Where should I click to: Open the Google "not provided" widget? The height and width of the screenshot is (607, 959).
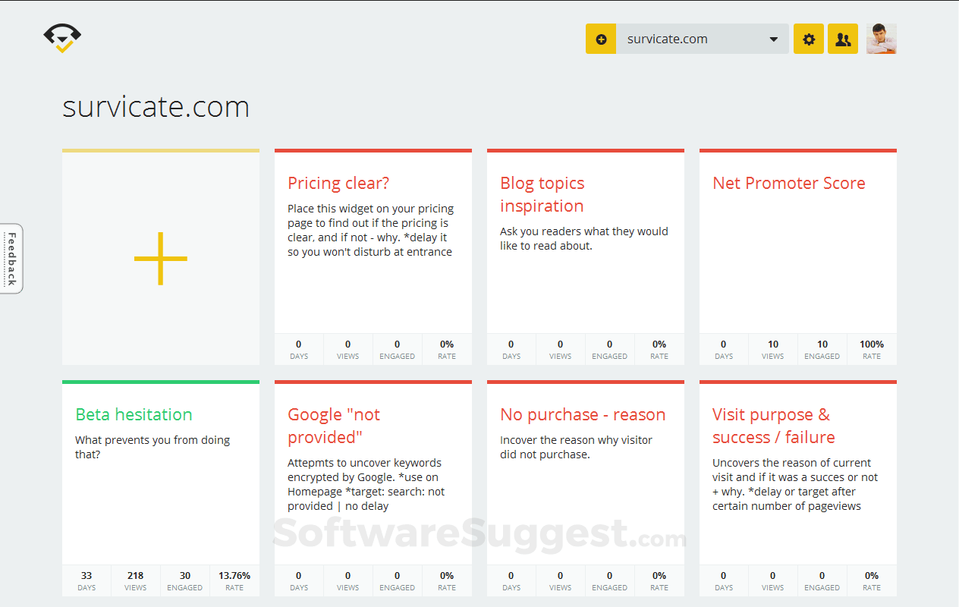[x=334, y=426]
